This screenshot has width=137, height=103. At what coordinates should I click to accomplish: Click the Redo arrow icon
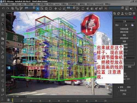click(x=8, y=8)
